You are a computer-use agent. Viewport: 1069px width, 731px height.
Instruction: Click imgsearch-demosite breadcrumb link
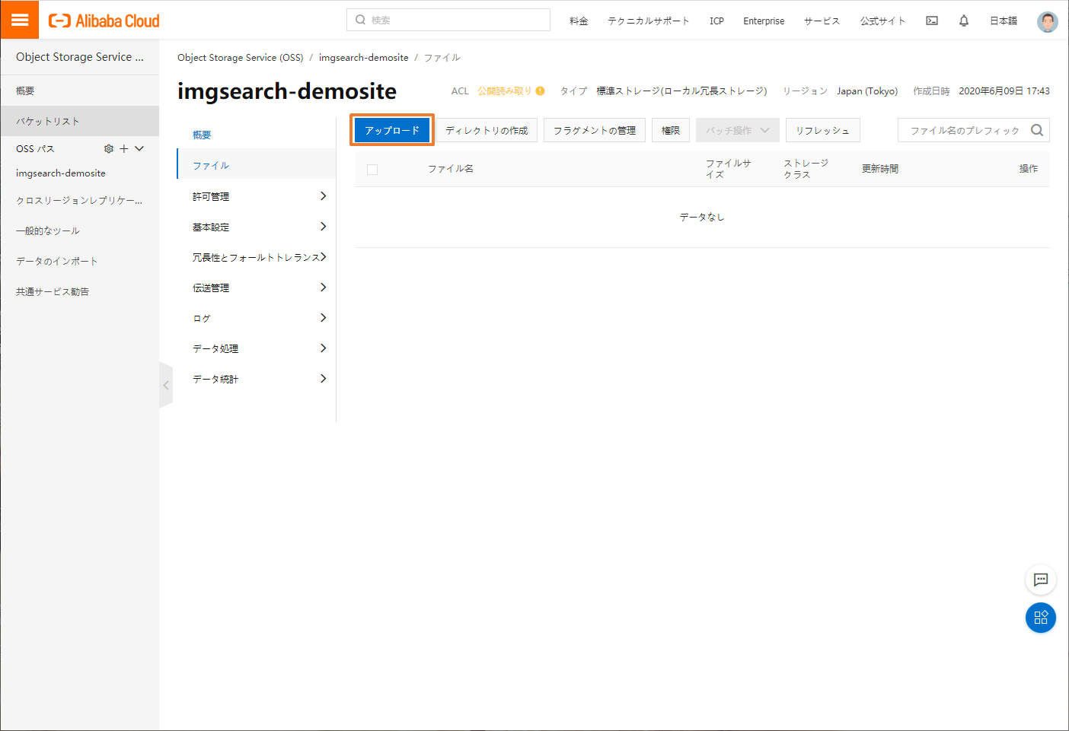[364, 57]
